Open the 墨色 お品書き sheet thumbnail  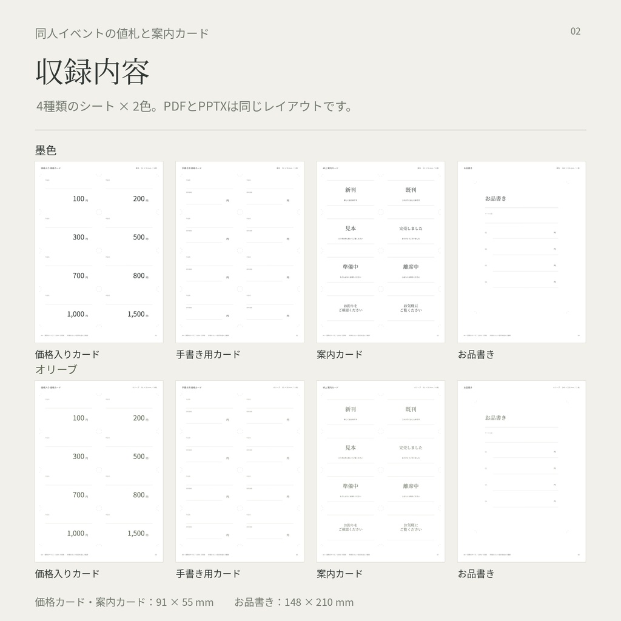(x=522, y=252)
